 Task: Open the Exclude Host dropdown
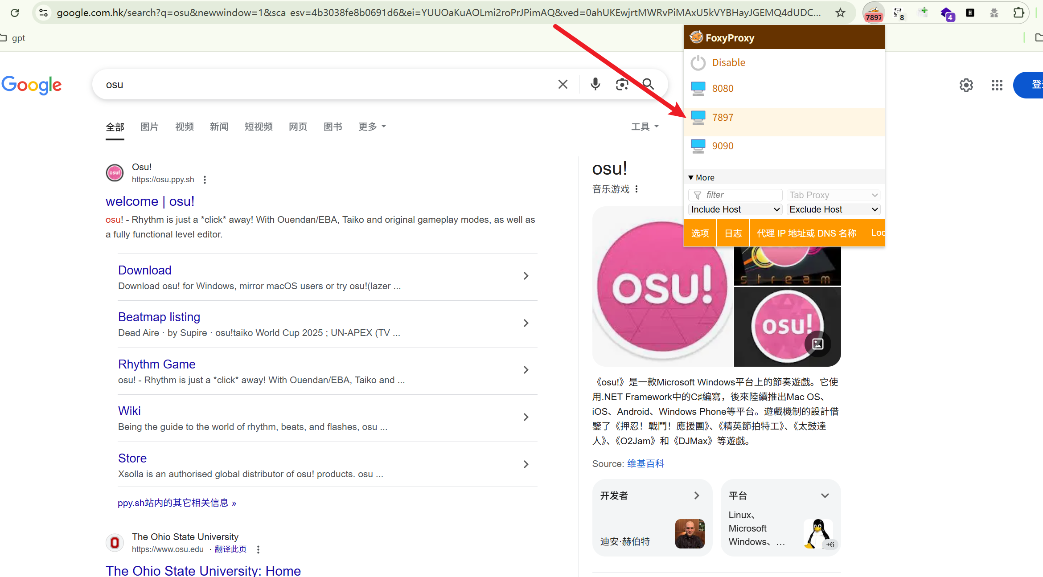(x=833, y=209)
